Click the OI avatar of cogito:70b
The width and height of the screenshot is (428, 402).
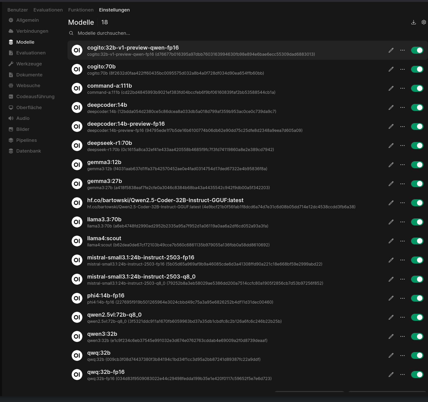point(77,69)
